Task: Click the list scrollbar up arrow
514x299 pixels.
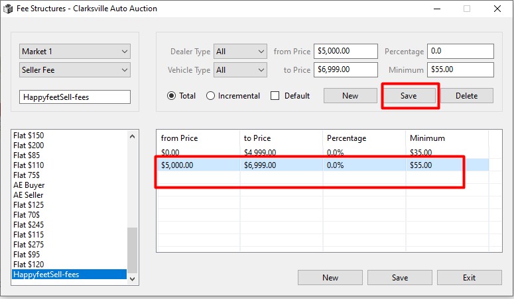Action: coord(132,136)
